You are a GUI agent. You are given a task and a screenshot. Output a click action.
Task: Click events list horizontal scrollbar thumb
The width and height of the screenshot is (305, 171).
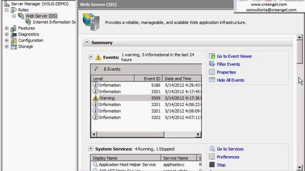[x=131, y=134]
